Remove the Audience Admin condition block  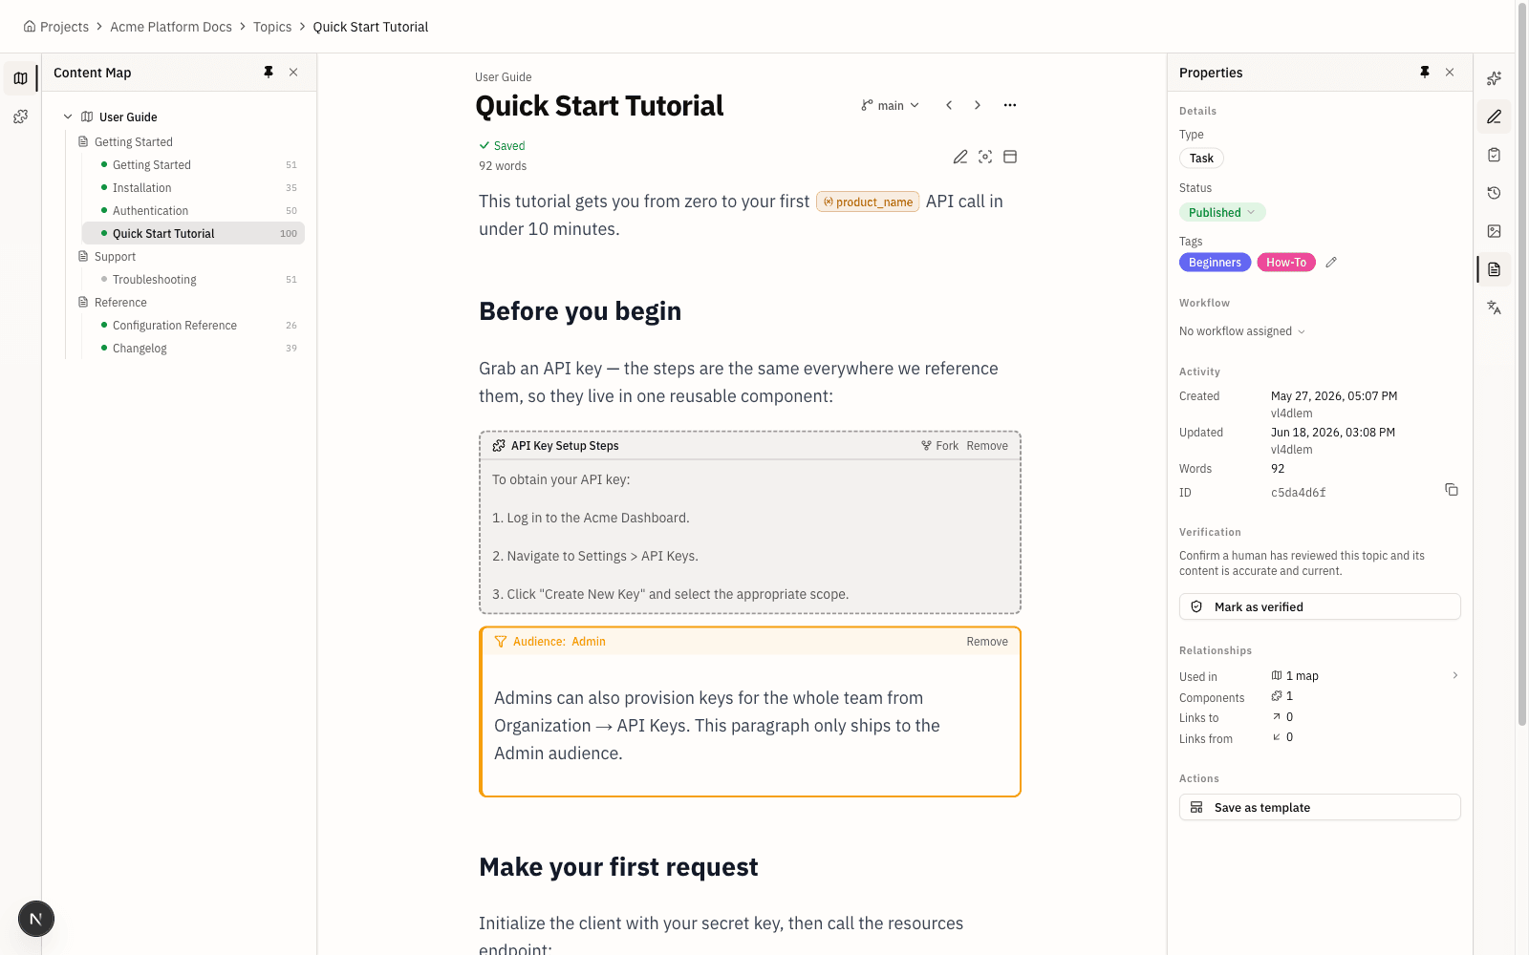[987, 642]
